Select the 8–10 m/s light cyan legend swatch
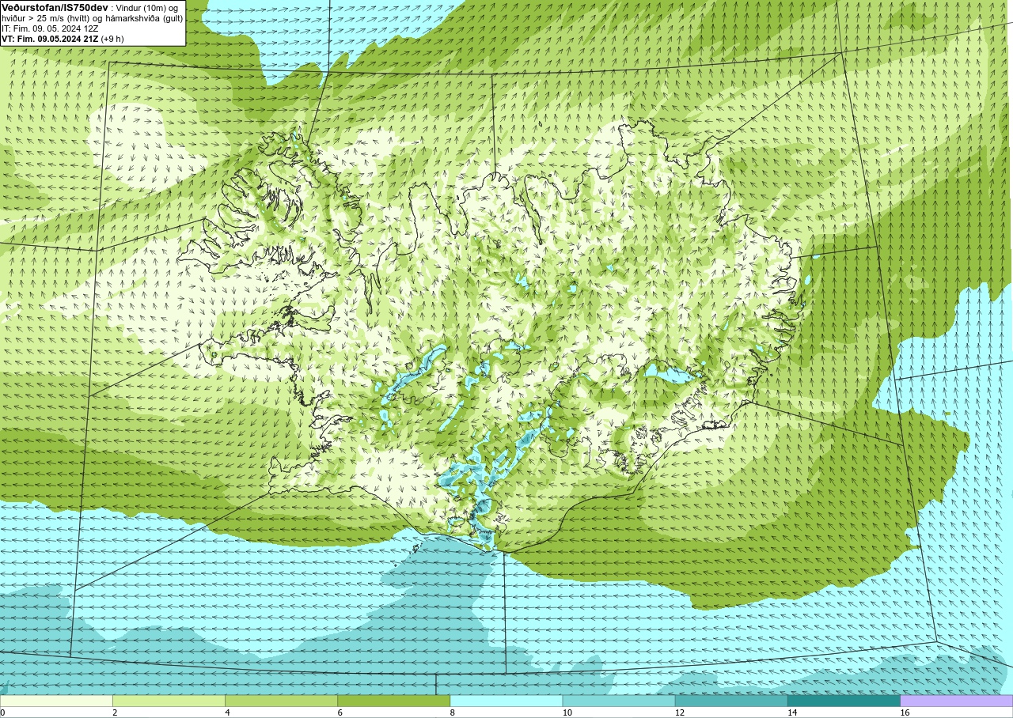 pyautogui.click(x=506, y=701)
